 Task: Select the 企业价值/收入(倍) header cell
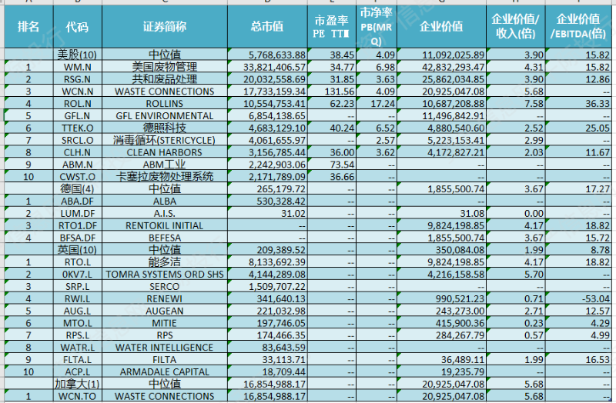[x=516, y=27]
